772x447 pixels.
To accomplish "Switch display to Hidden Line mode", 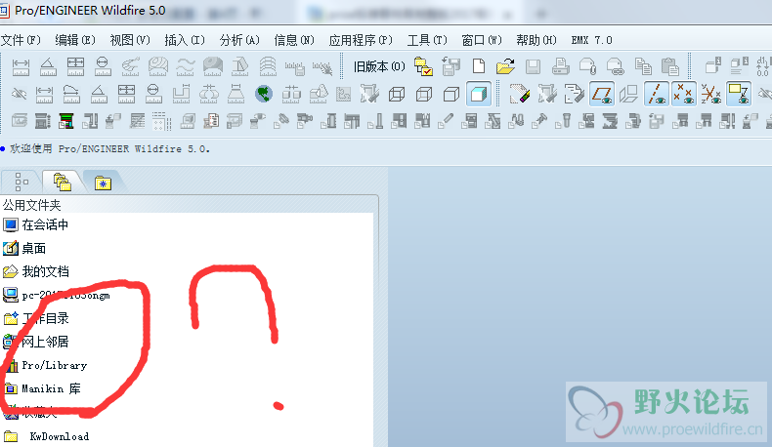I will (424, 94).
